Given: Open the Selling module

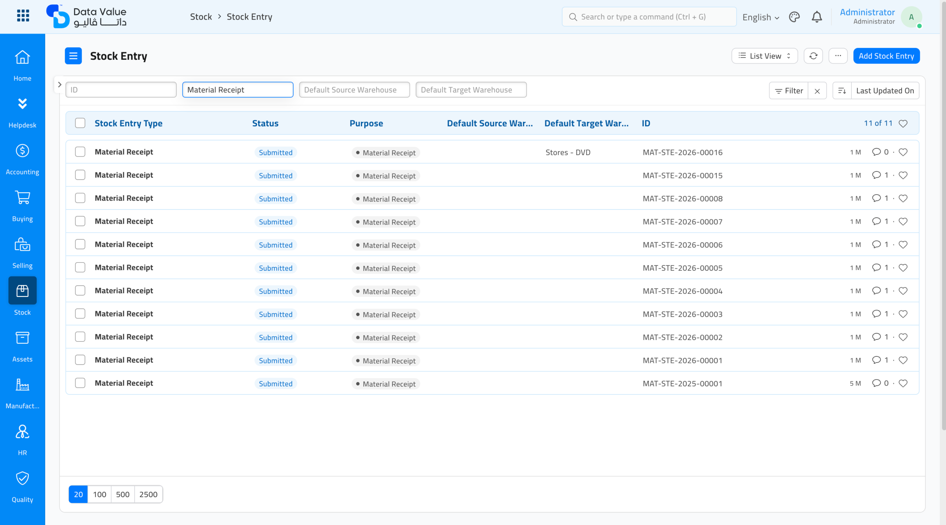Looking at the screenshot, I should tap(23, 253).
